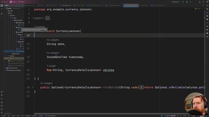Open the Terminal tool window icon
Image resolution: width=209 pixels, height=117 pixels.
(2, 106)
